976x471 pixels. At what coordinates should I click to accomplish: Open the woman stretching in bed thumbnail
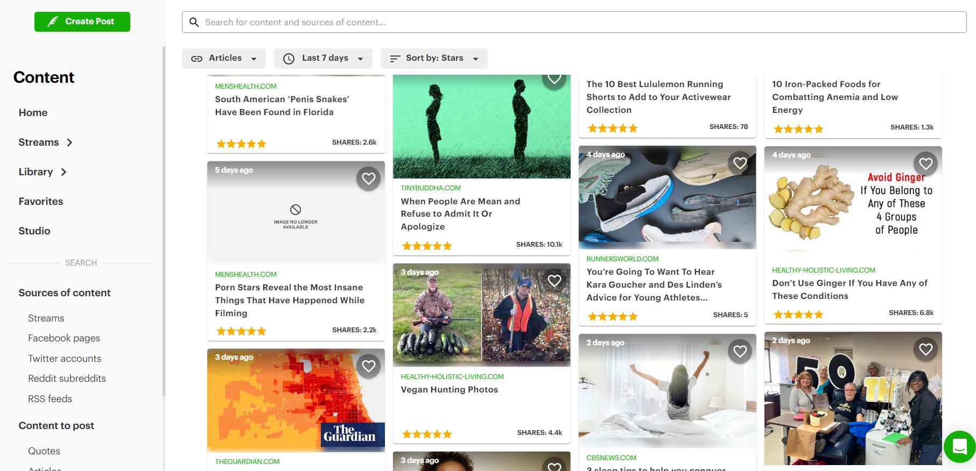[x=668, y=391]
